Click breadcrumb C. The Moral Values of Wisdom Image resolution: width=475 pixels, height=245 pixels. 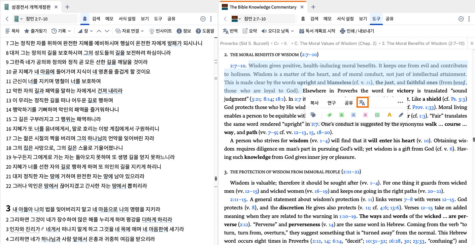[x=335, y=43]
